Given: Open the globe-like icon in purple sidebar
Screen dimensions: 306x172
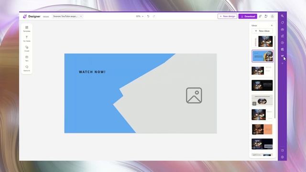Looking at the screenshot, I should [283, 43].
